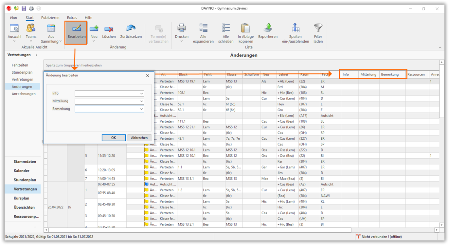Click Alle schließen icon
The height and width of the screenshot is (245, 449).
tap(226, 29)
